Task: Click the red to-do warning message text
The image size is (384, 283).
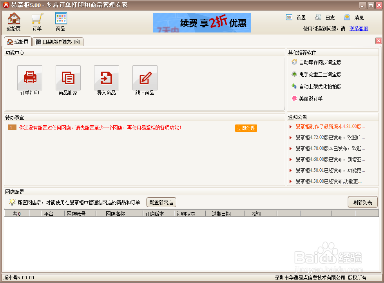Action: click(100, 128)
